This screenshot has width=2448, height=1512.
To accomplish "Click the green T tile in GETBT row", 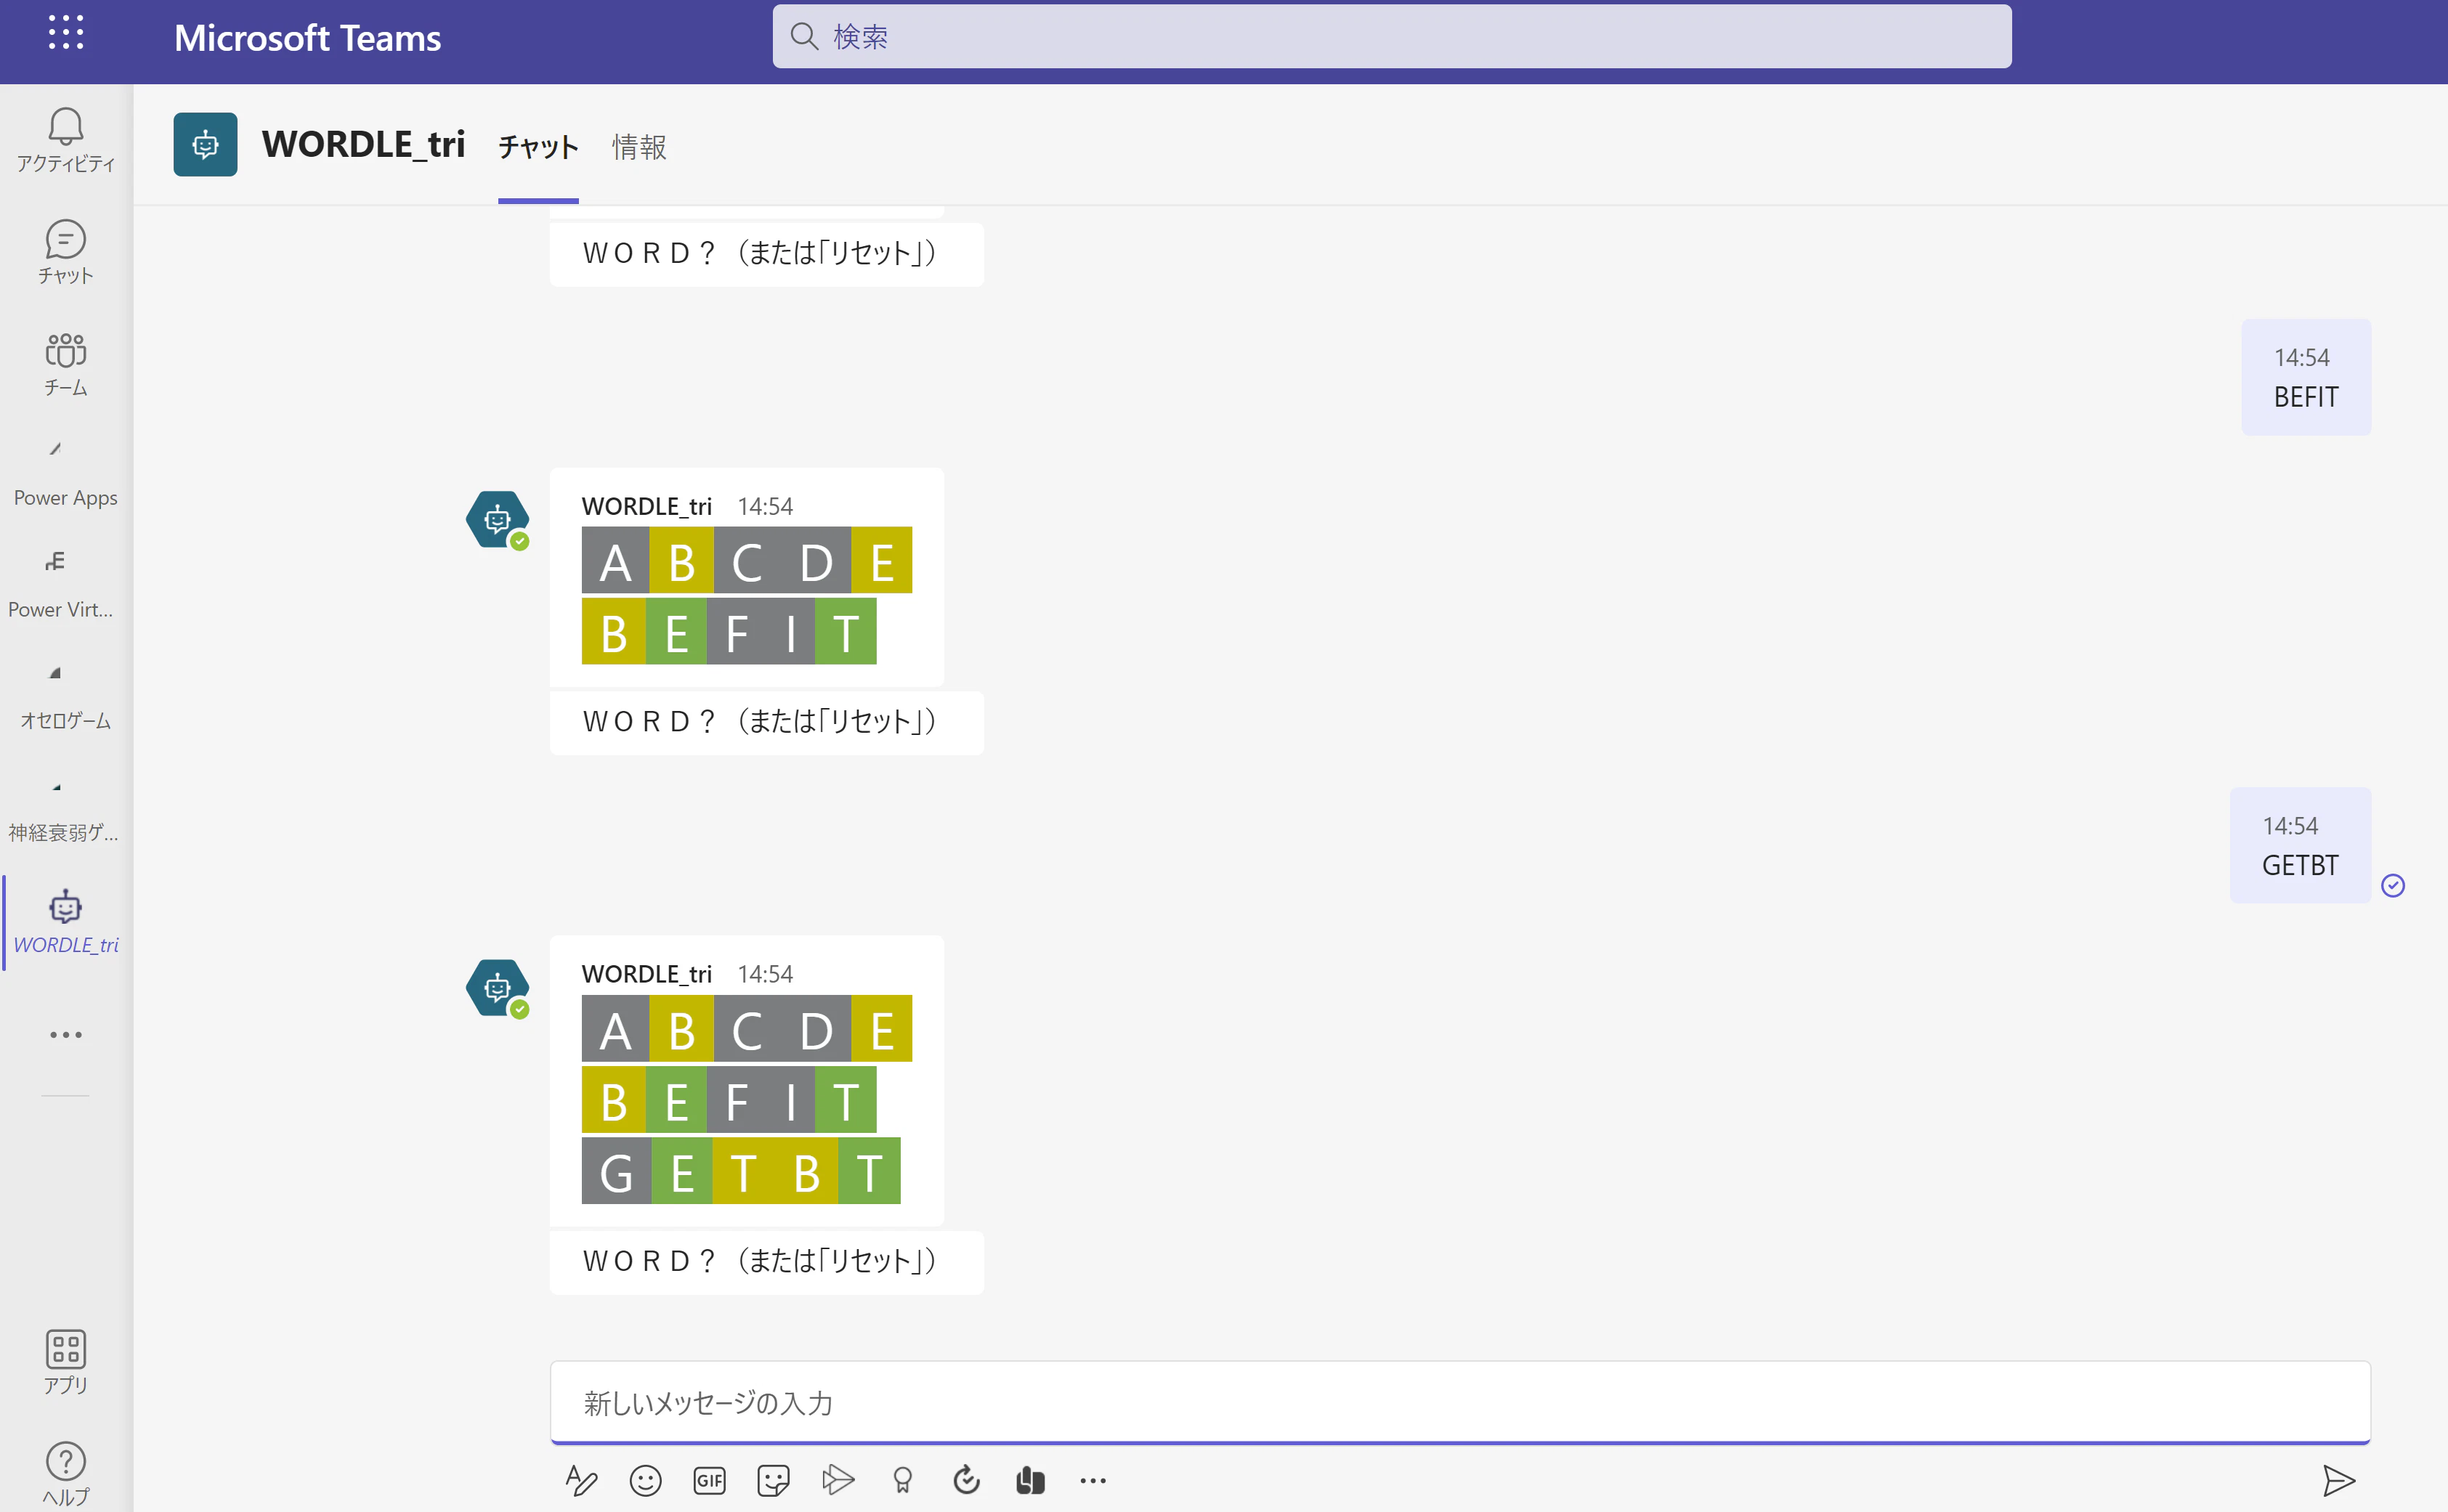I will (869, 1170).
